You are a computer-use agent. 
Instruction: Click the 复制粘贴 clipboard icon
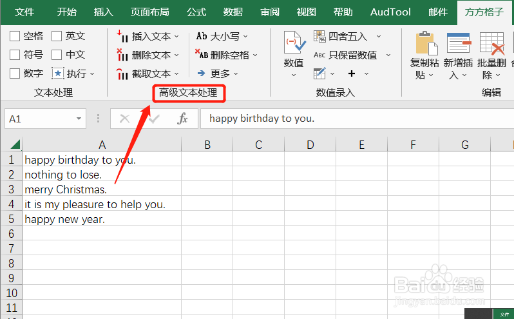pos(427,43)
